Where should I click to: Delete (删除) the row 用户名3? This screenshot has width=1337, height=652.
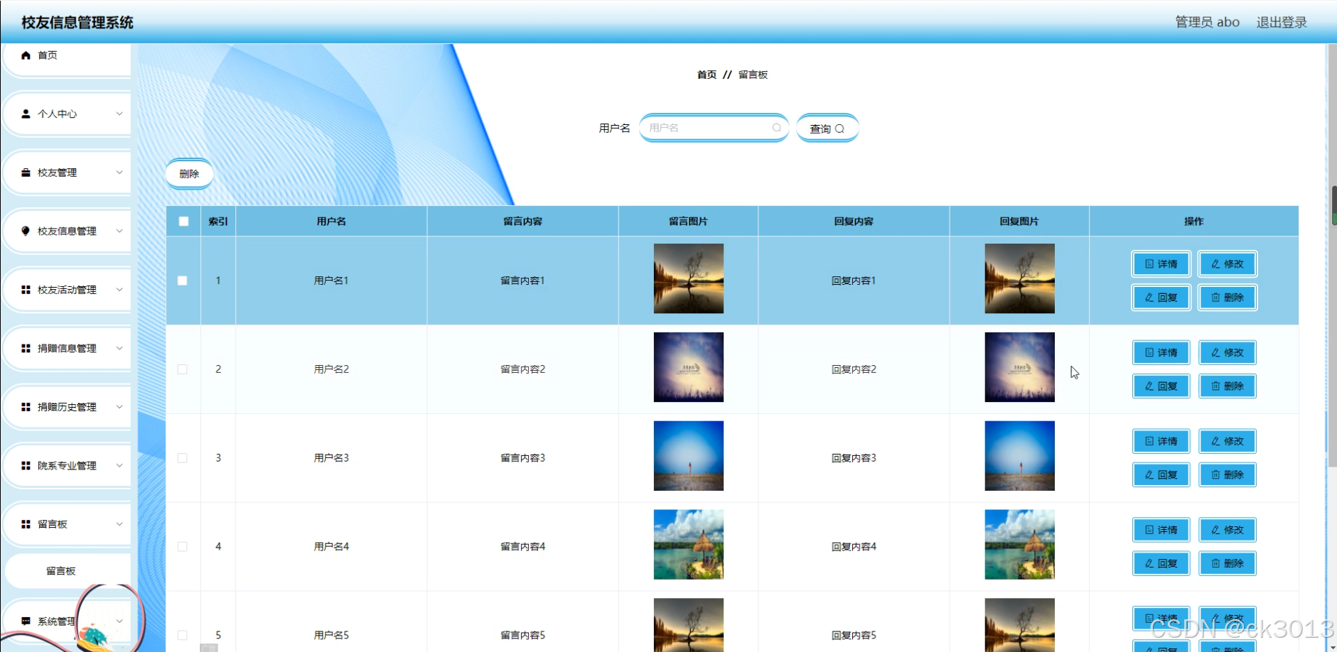1228,475
